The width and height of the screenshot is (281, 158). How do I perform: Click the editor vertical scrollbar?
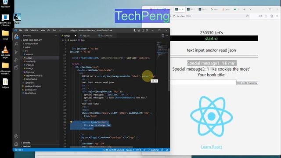pyautogui.click(x=169, y=70)
